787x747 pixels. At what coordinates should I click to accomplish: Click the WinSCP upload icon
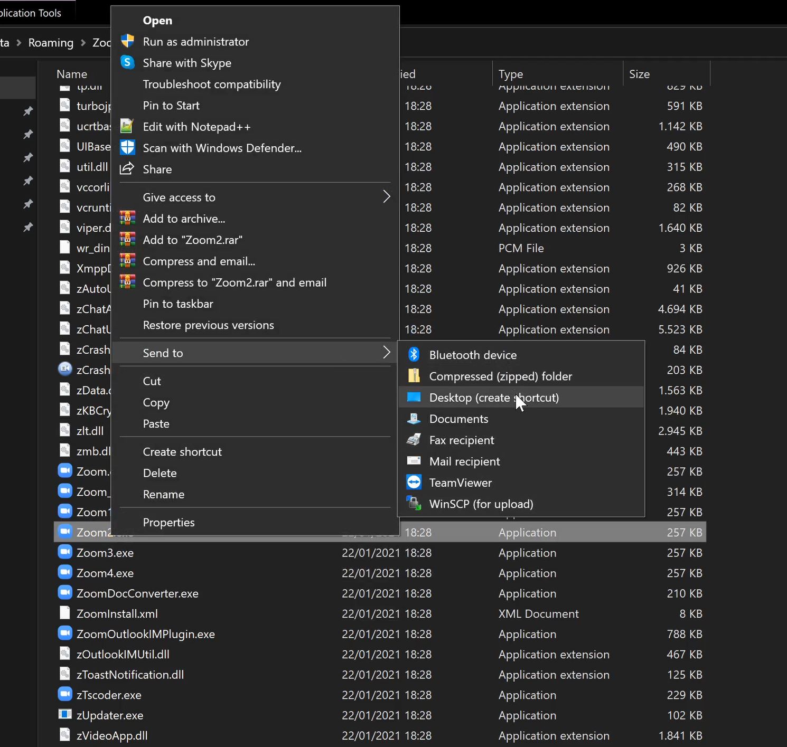pyautogui.click(x=414, y=504)
